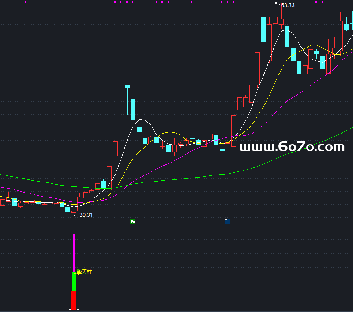
Task: Click the white T-shaped candle marker
Action: tap(121, 120)
